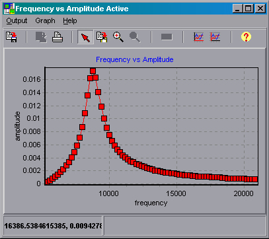
Task: Open the Help menu
Action: pos(70,21)
